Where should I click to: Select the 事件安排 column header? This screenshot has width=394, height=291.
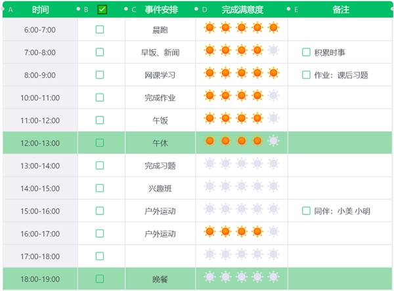(x=161, y=10)
